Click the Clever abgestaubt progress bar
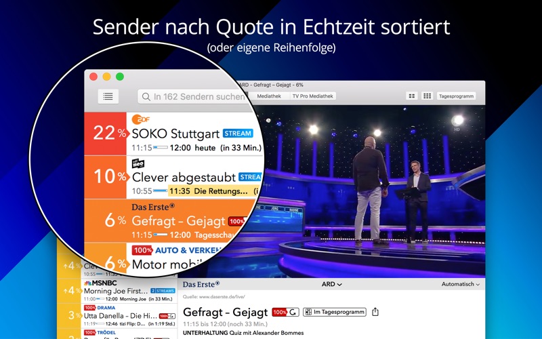 click(161, 191)
